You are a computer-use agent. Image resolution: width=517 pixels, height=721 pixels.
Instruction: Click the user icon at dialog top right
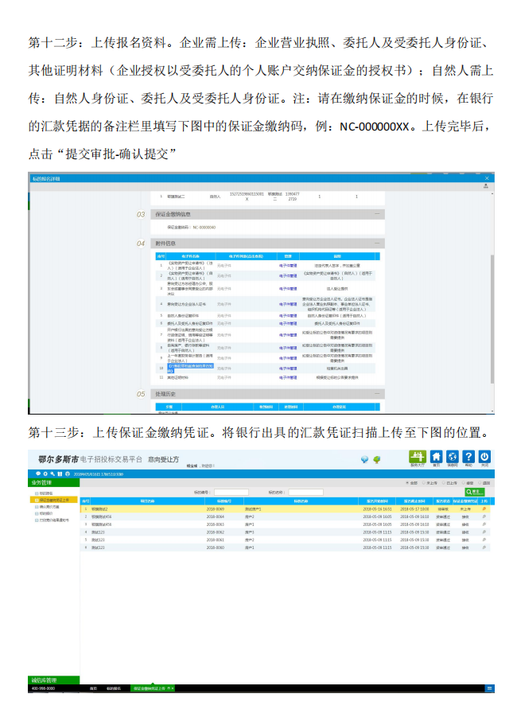click(485, 185)
